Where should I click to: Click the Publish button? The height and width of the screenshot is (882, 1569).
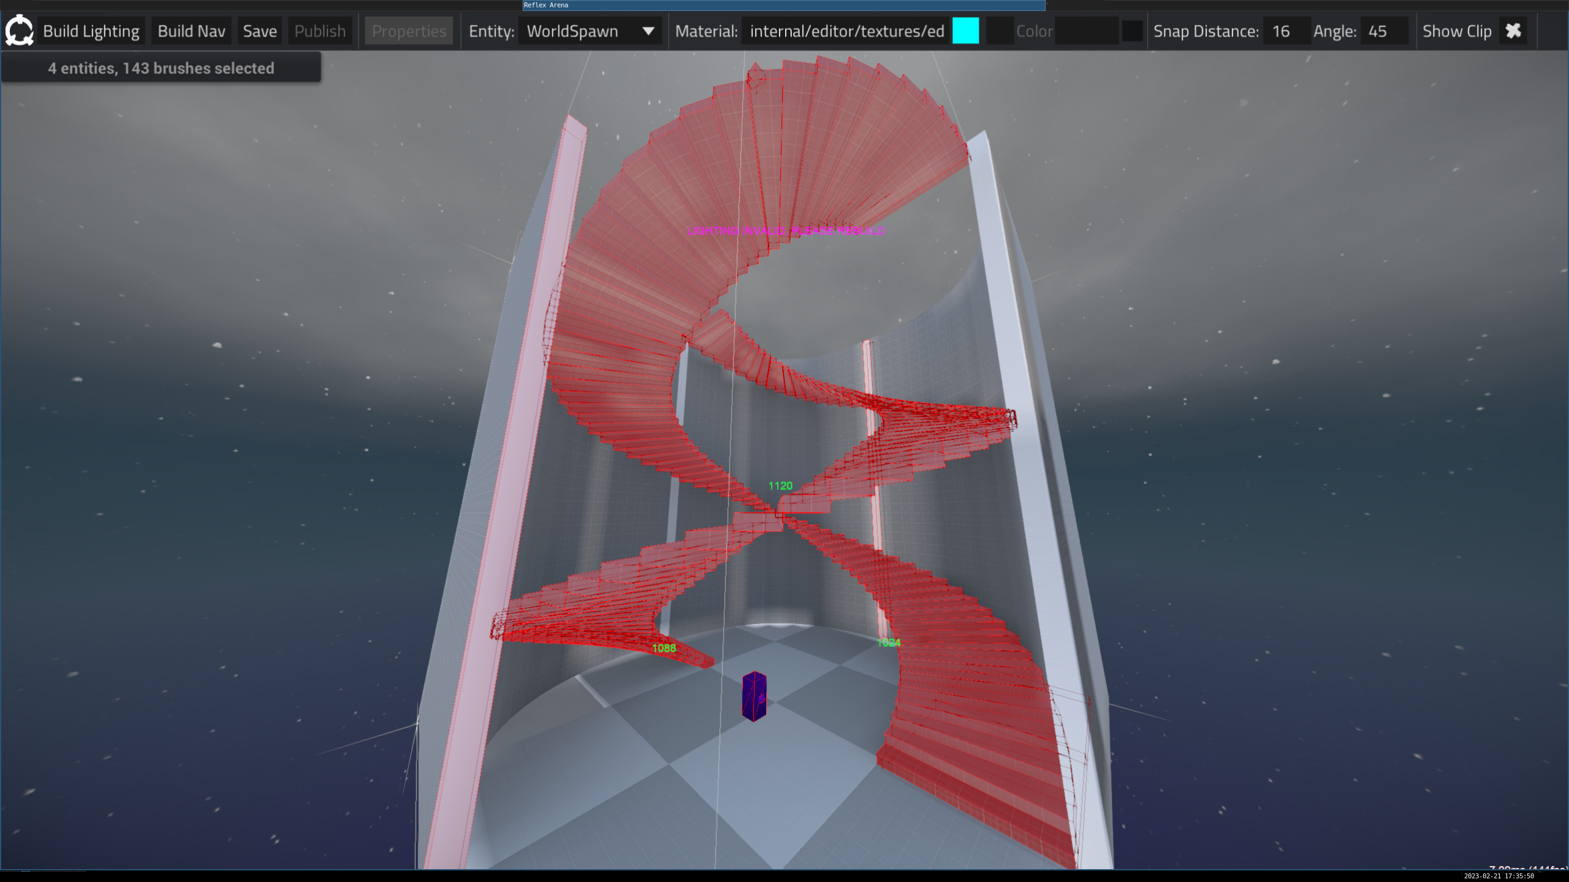coord(320,31)
